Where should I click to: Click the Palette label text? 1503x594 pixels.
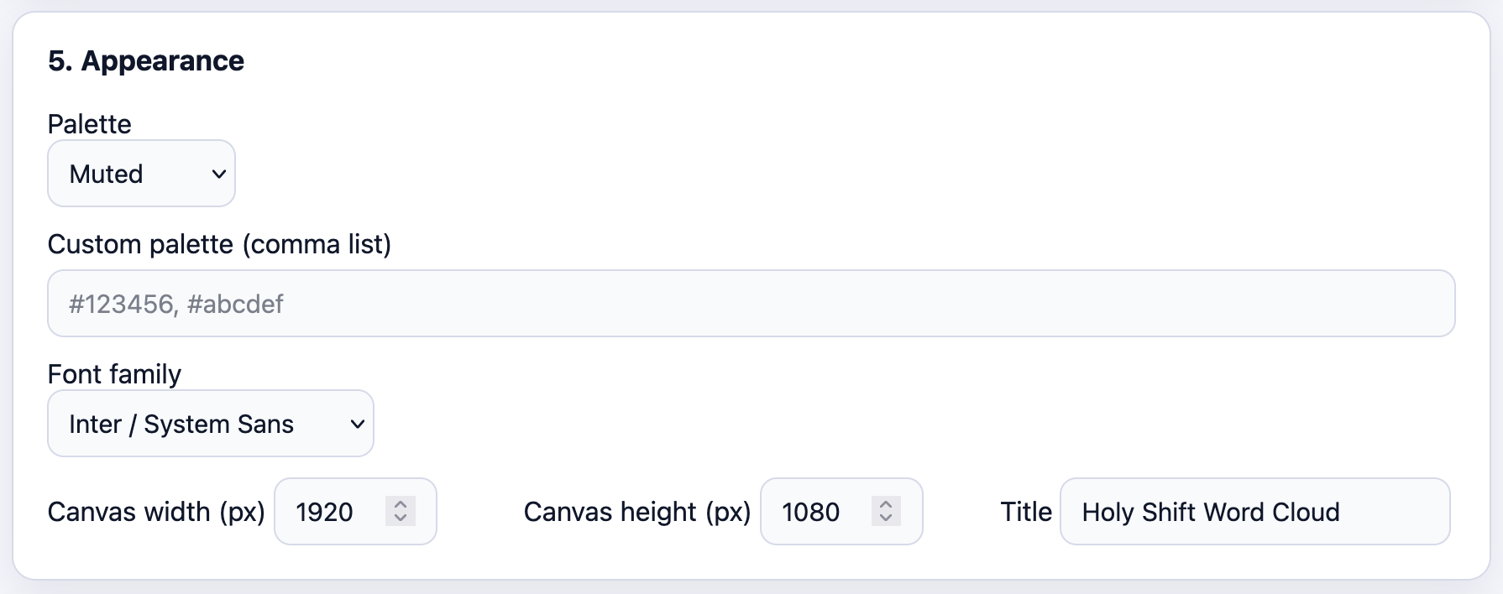coord(90,124)
